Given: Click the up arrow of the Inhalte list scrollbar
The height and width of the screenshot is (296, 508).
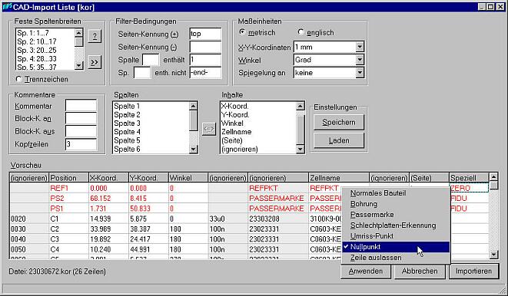Looking at the screenshot, I should pos(300,106).
